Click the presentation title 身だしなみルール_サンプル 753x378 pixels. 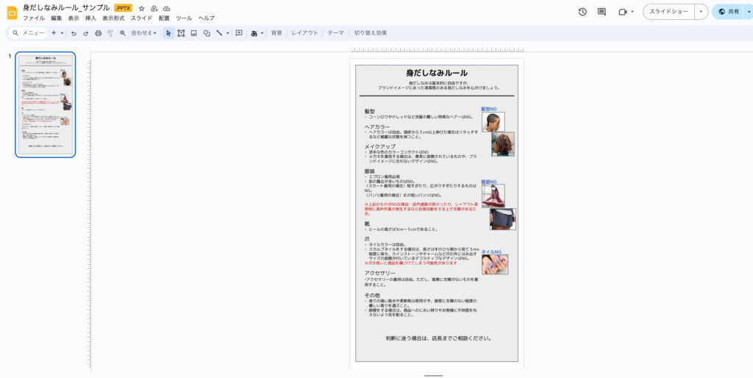pyautogui.click(x=66, y=7)
